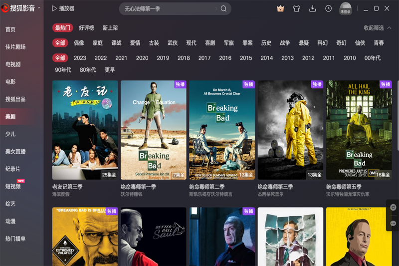
Task: Click the 绝命毒师第五季 title link
Action: (x=344, y=187)
